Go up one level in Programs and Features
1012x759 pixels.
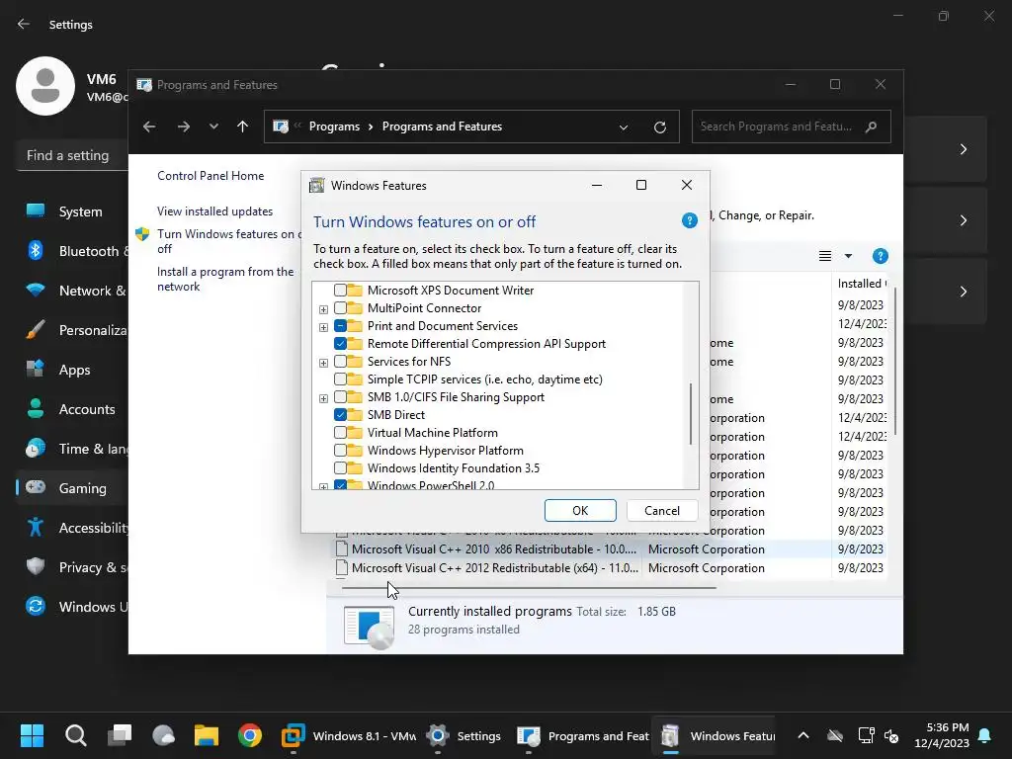(243, 126)
